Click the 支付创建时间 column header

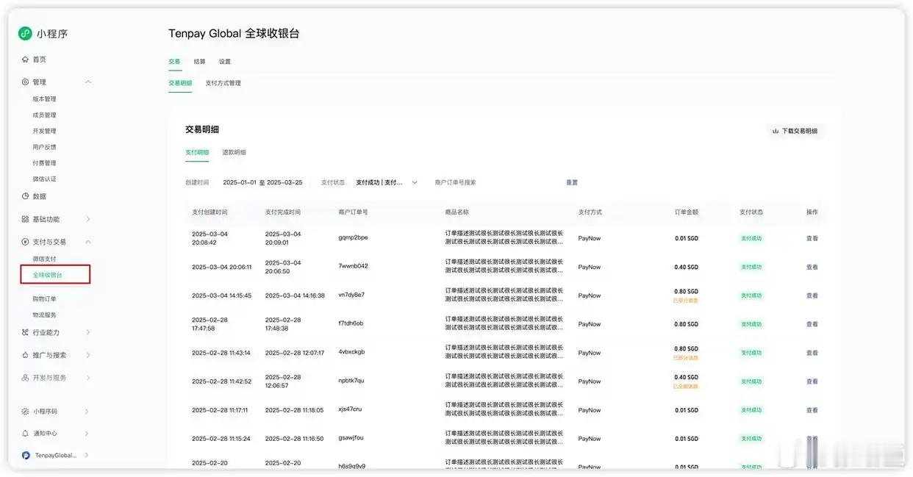point(210,212)
